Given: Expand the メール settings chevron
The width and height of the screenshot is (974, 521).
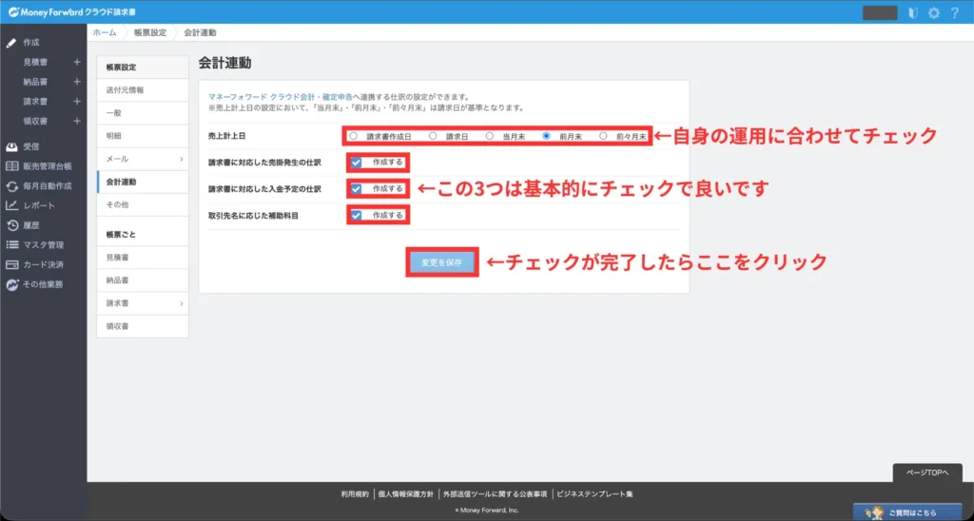Looking at the screenshot, I should coord(182,160).
